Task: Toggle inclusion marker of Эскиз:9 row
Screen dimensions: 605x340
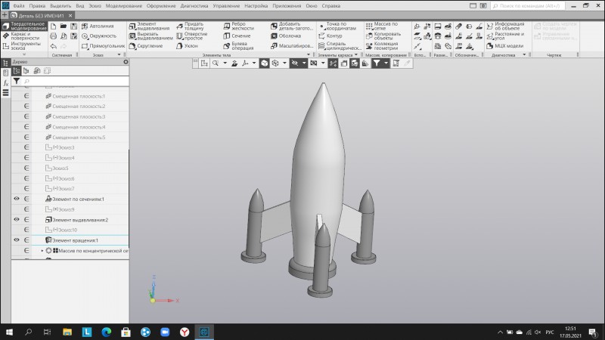Action: click(x=26, y=209)
